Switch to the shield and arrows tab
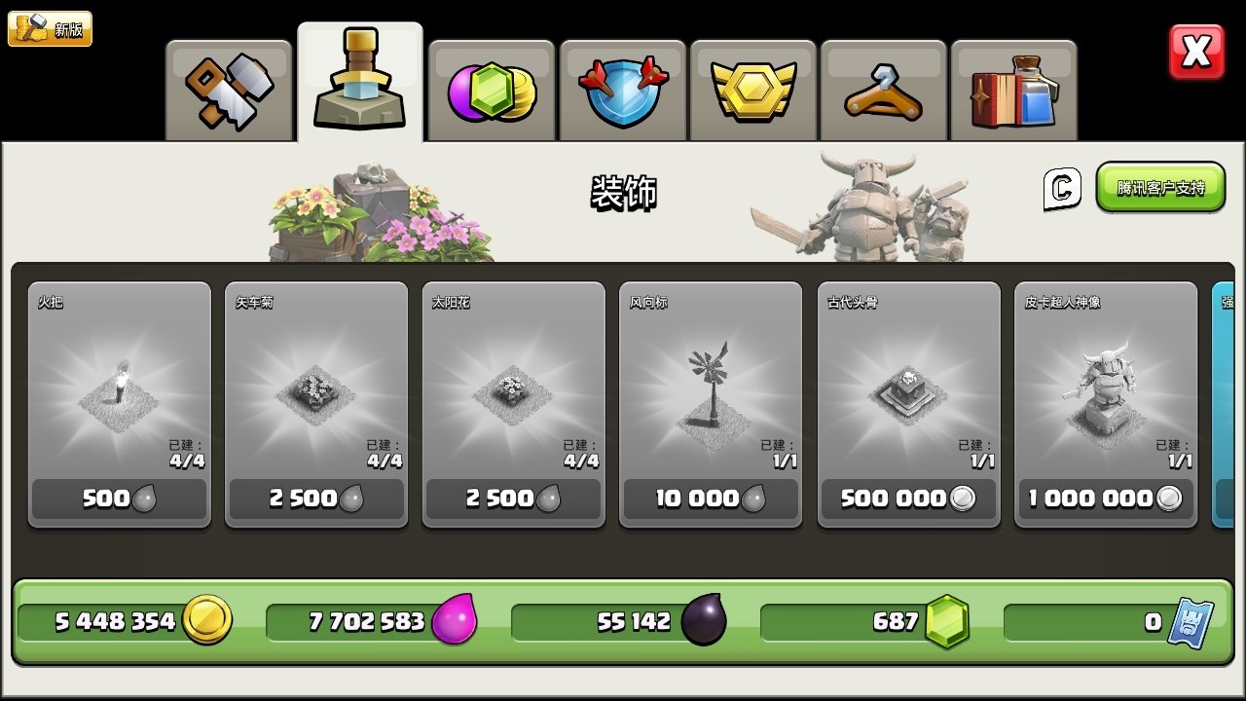1246x701 pixels. pos(622,92)
